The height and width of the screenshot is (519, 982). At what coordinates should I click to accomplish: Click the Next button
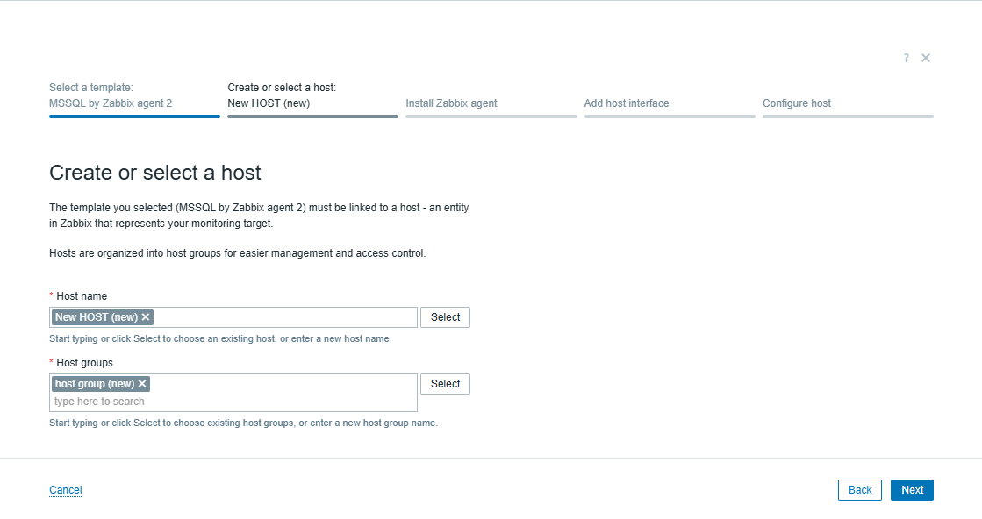912,490
